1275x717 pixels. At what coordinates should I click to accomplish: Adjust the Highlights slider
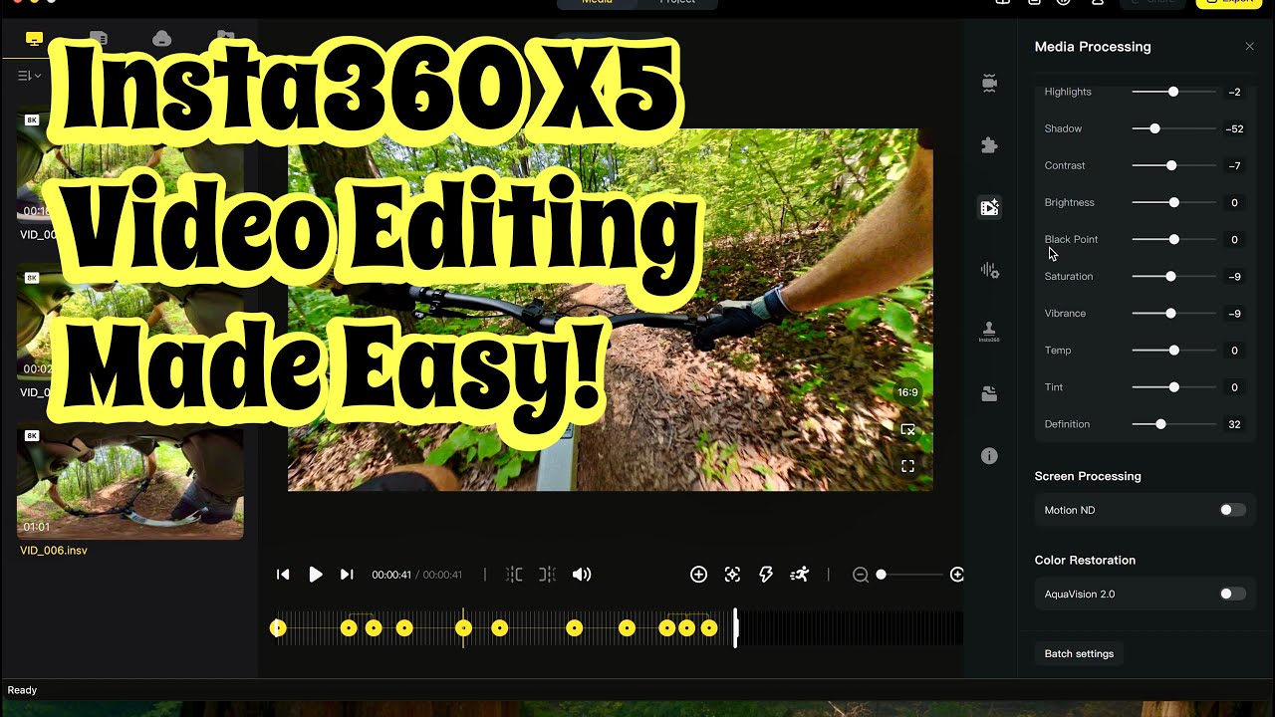click(1173, 92)
